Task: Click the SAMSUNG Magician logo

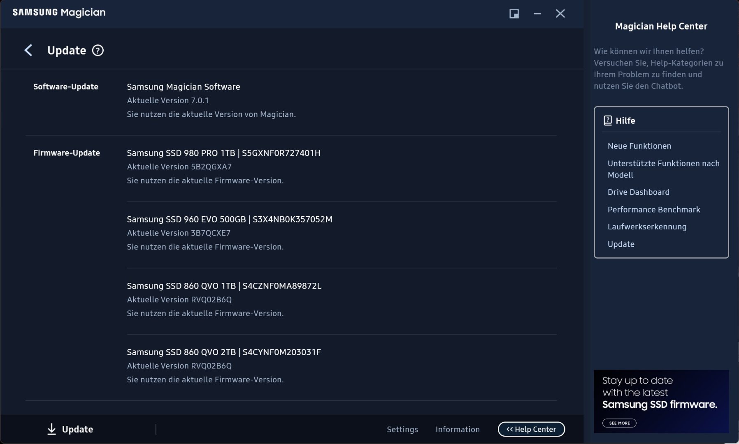Action: 59,13
